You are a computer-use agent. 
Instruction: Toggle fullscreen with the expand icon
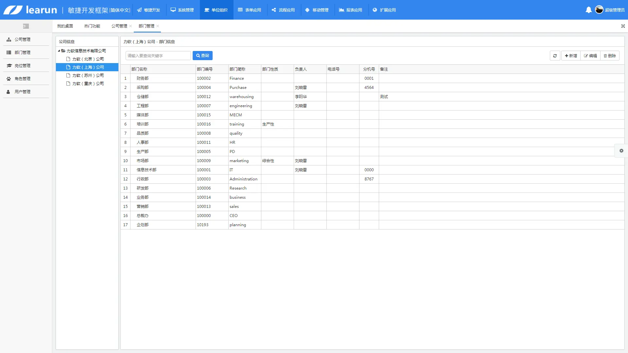[623, 26]
